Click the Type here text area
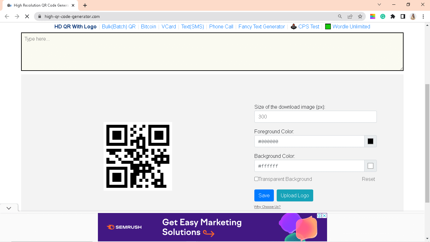 click(212, 52)
